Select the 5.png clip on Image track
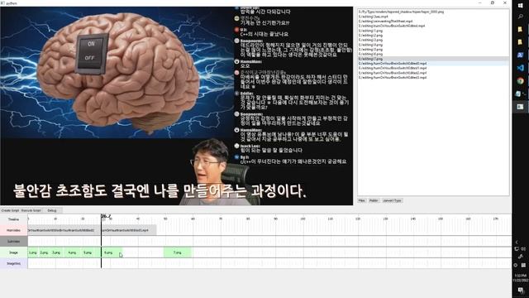 click(88, 252)
